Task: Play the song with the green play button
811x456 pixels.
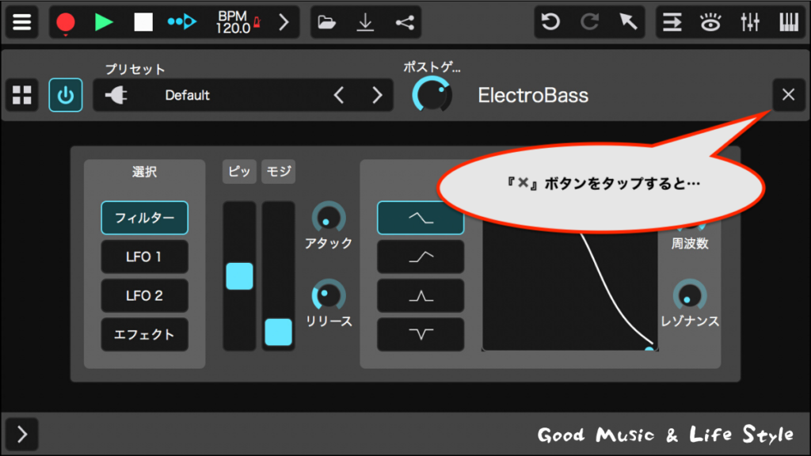Action: (x=104, y=22)
